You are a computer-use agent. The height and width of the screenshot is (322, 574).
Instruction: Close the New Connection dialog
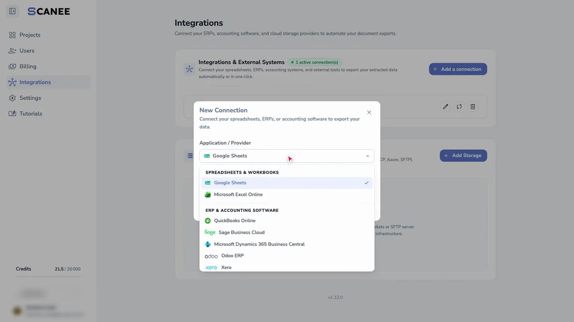tap(369, 113)
